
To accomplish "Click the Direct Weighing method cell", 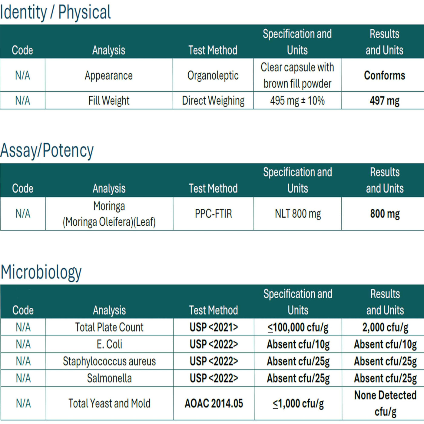I will [213, 101].
